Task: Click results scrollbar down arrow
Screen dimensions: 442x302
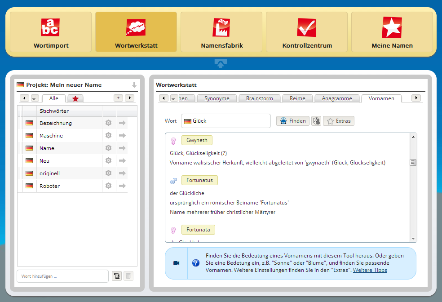Action: 413,239
